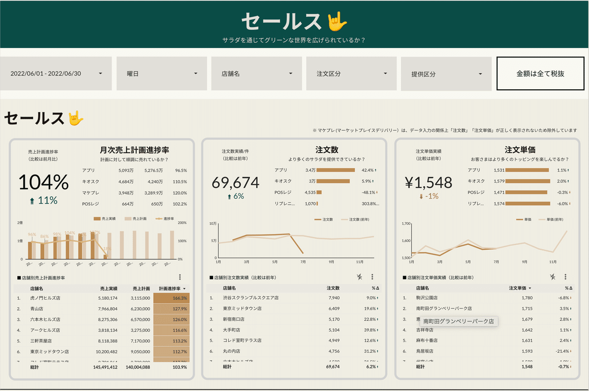The image size is (589, 391).
Task: Select 鳥居坂店 row
Action: 487,352
